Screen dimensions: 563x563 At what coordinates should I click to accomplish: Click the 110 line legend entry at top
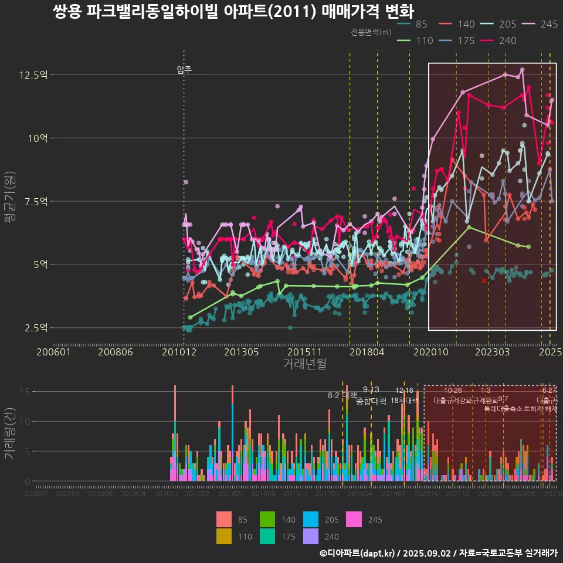point(415,40)
